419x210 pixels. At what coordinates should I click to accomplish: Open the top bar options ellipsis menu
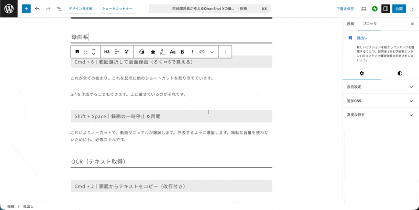(412, 9)
